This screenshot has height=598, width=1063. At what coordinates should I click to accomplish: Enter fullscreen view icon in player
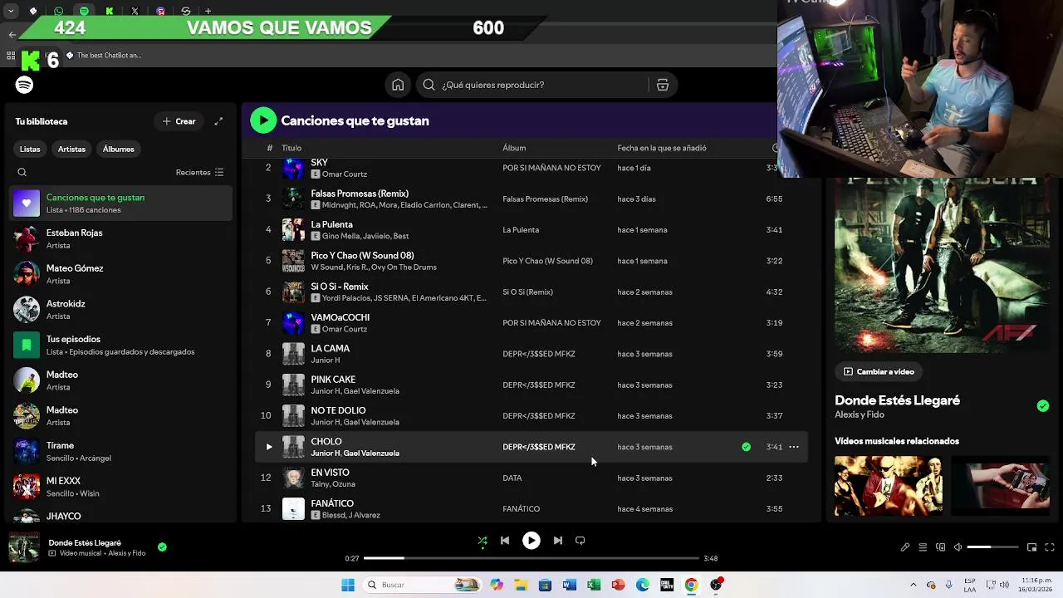coord(1050,547)
